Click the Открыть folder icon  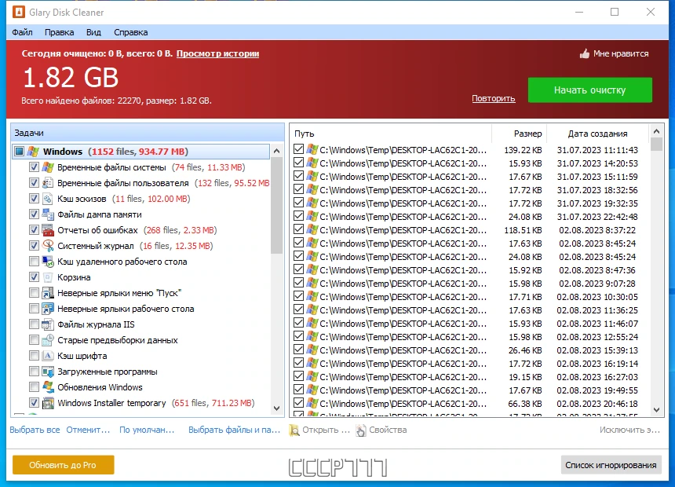pyautogui.click(x=294, y=430)
